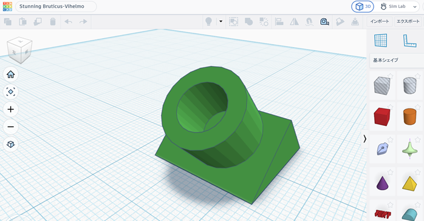Favorite the orange cylinder star
Viewport: 424px width, 221px height.
coord(418,107)
